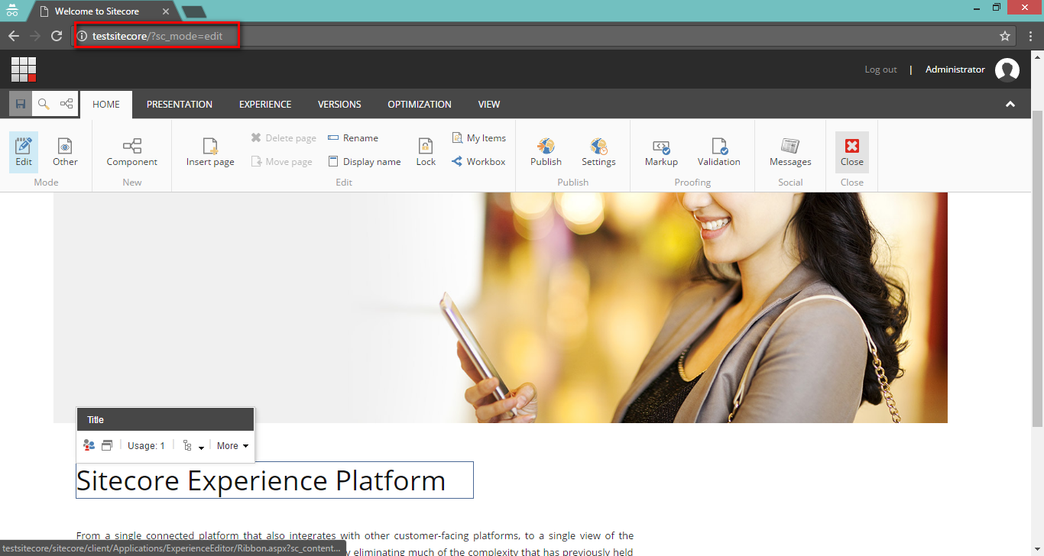1044x556 pixels.
Task: Click Usage: 1 in the Title toolbar
Action: 147,445
